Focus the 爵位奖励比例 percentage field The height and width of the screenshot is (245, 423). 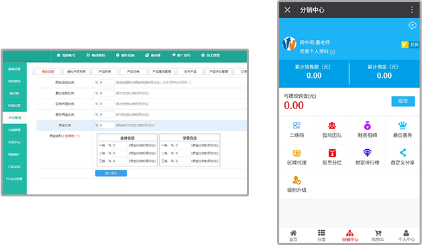[107, 93]
